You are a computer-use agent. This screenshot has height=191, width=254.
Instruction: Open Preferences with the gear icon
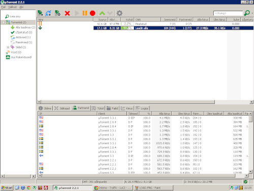click(119, 13)
